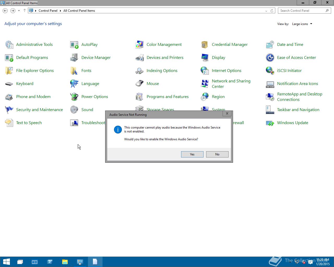Open Server Manager from taskbar
The height and width of the screenshot is (267, 334).
[x=35, y=262]
